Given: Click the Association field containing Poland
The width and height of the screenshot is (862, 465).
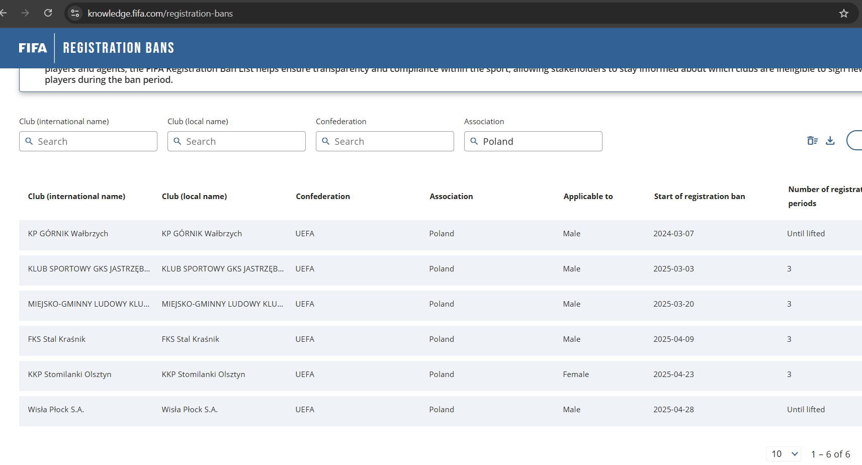Looking at the screenshot, I should click(x=533, y=141).
